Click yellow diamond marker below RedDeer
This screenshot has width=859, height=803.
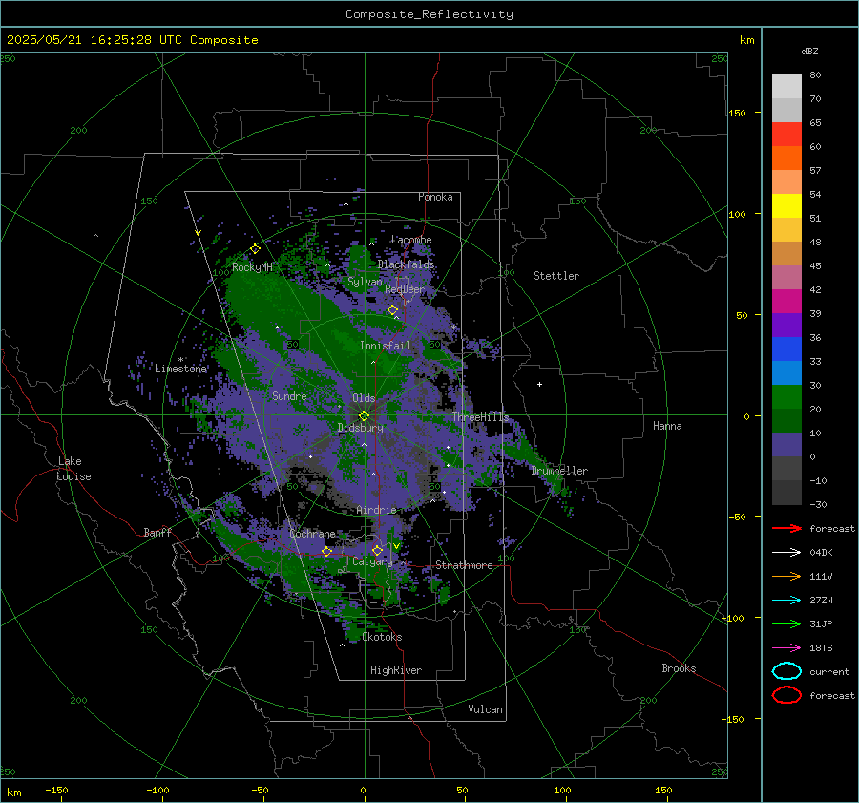point(392,310)
